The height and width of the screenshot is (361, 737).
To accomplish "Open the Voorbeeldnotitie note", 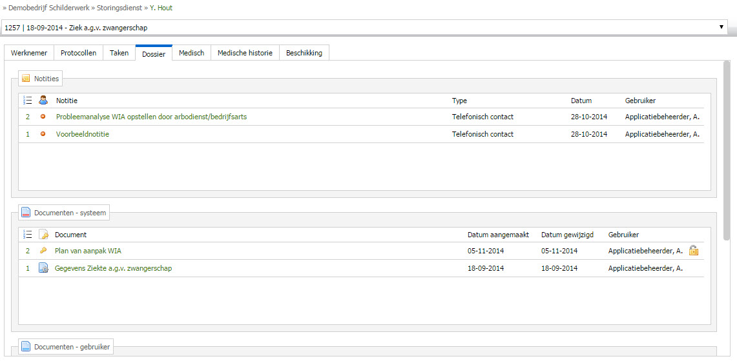I will pos(83,134).
